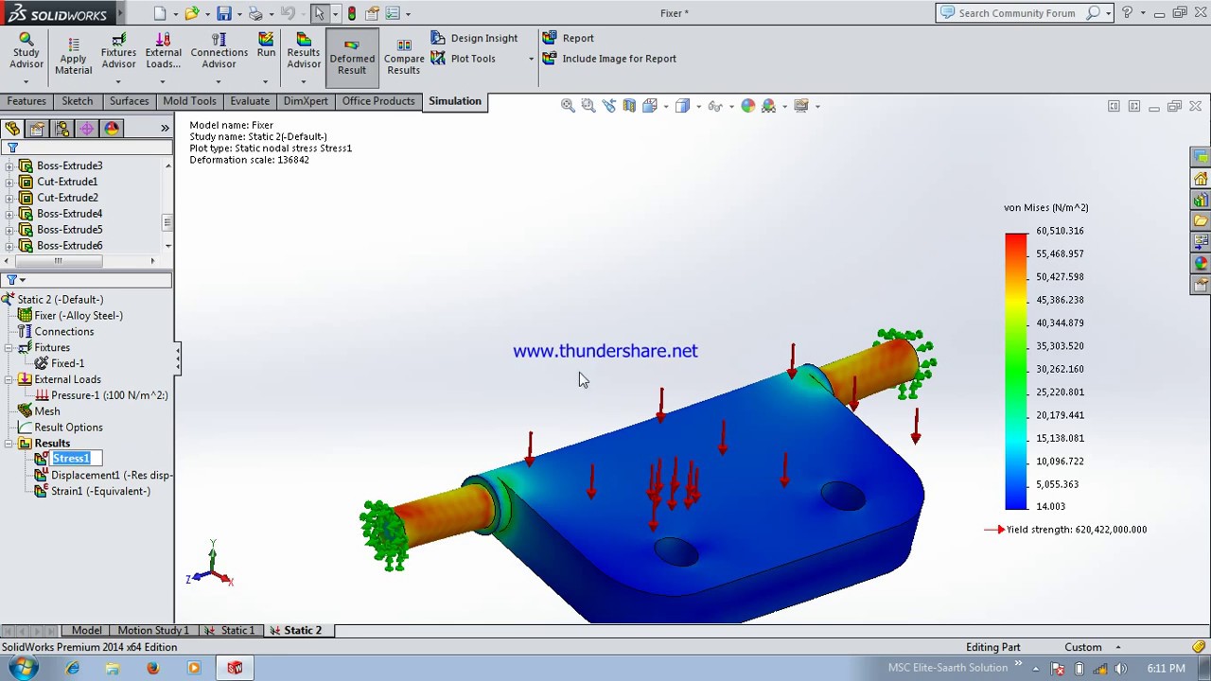The height and width of the screenshot is (681, 1211).
Task: Open the Office Products tab
Action: [378, 101]
